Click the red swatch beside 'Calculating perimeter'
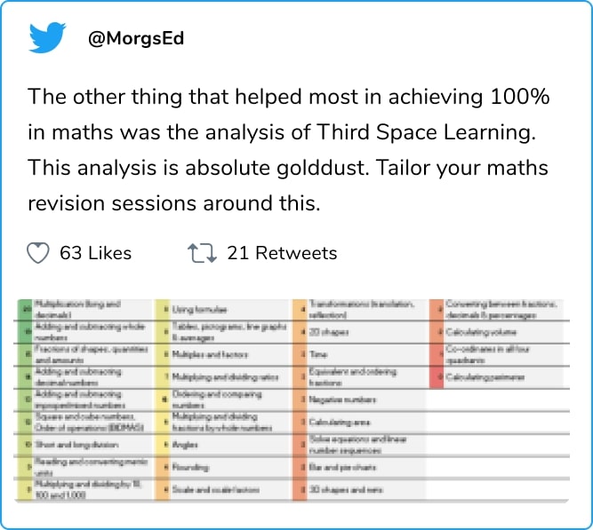593x530 pixels. pos(436,377)
